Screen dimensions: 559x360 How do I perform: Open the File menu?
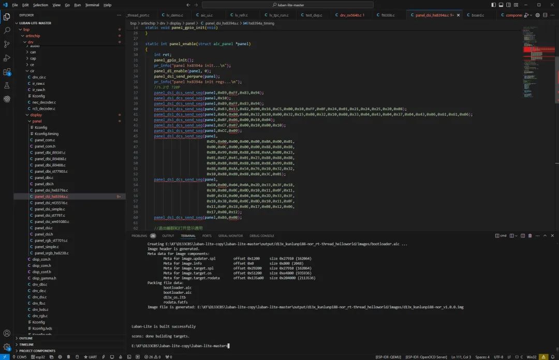[15, 5]
